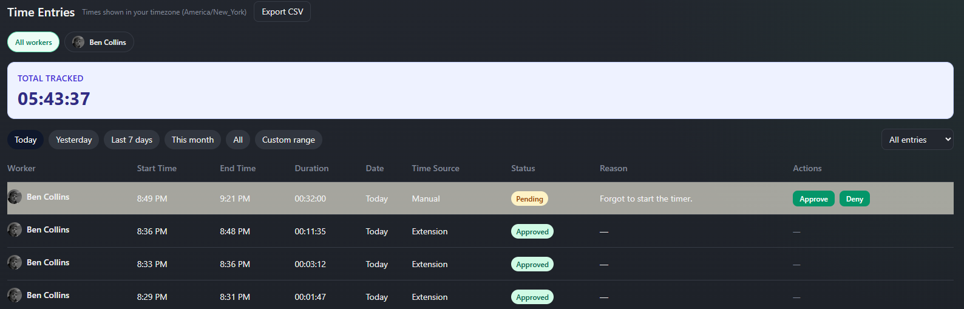Click the Manual time source cell
Screen dimensions: 964x309
(x=426, y=199)
